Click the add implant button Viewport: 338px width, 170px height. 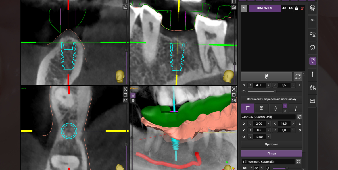point(266,77)
